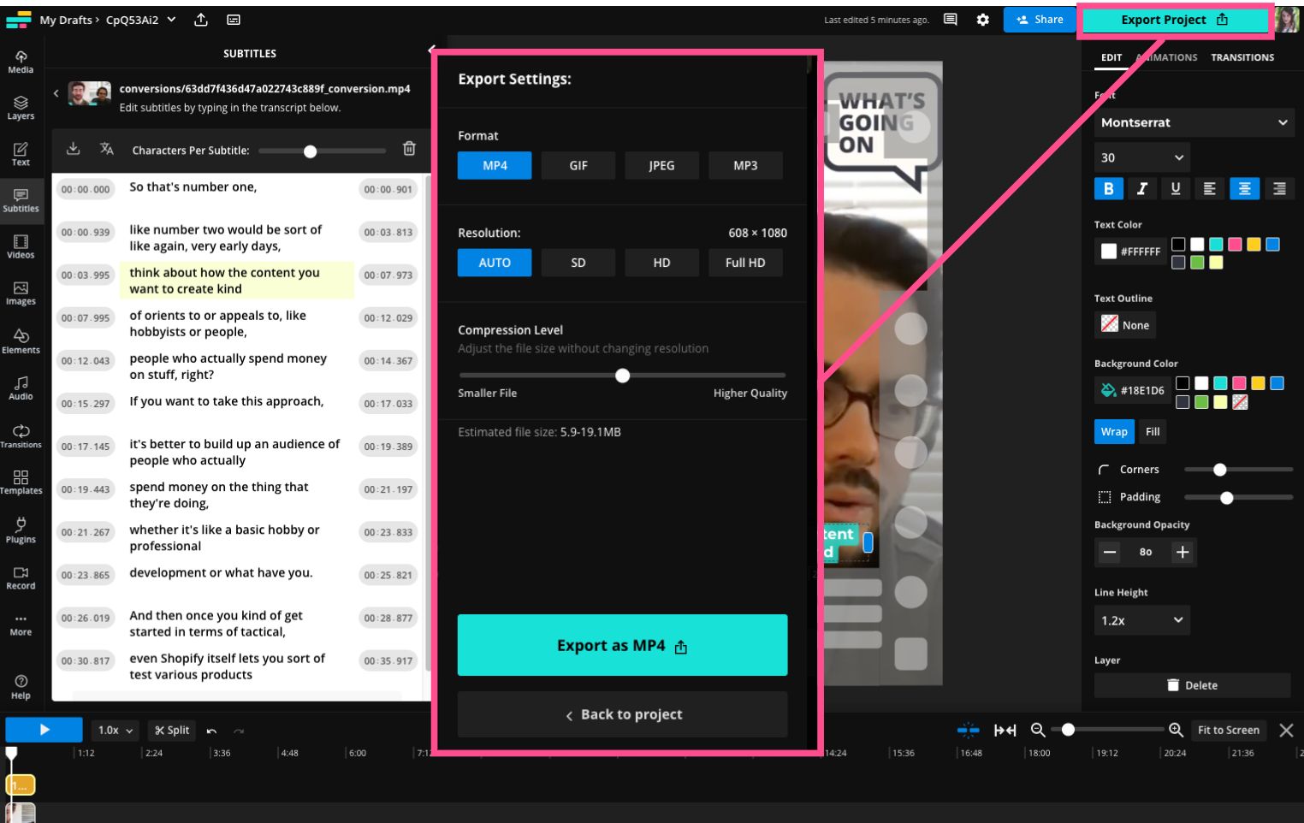This screenshot has height=823, width=1304.
Task: Download subtitles using the download icon
Action: click(74, 149)
